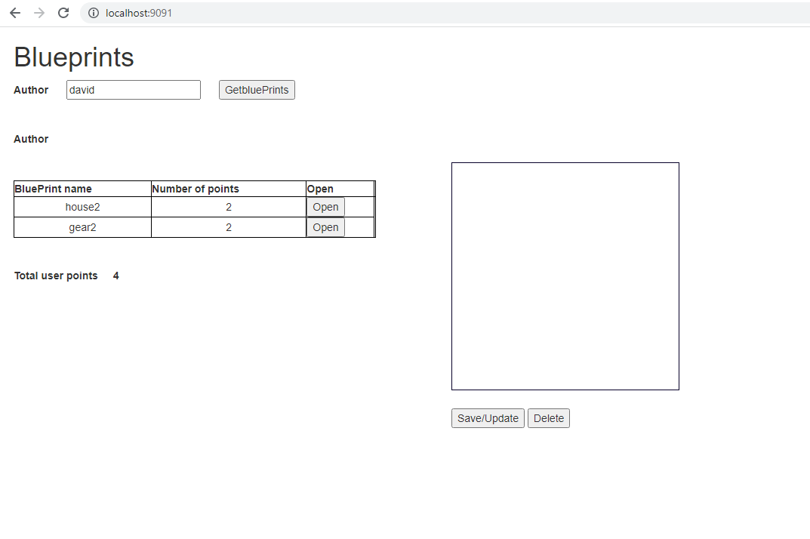Open the gear2 blueprint

coord(325,227)
